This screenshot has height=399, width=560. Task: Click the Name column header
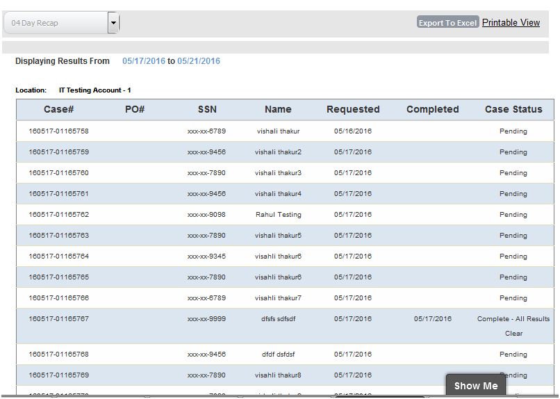point(278,109)
